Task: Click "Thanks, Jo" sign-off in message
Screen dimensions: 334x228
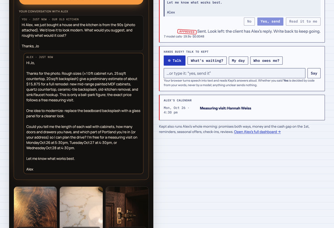Action: coord(30,46)
